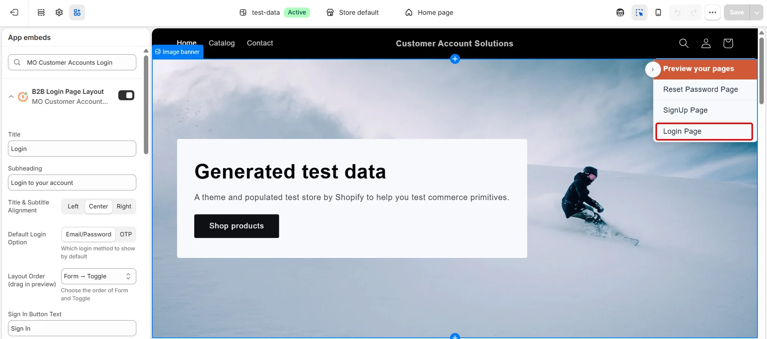
Task: Select the App embeds icon
Action: [77, 12]
